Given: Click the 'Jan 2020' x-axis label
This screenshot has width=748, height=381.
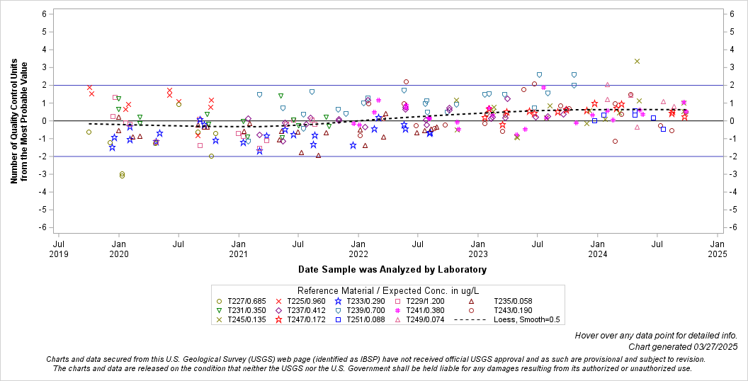Looking at the screenshot, I should (119, 249).
